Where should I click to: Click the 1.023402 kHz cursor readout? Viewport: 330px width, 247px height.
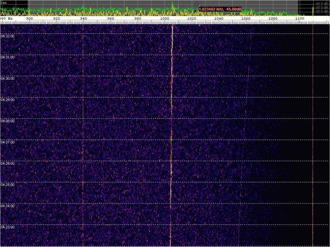click(x=220, y=9)
